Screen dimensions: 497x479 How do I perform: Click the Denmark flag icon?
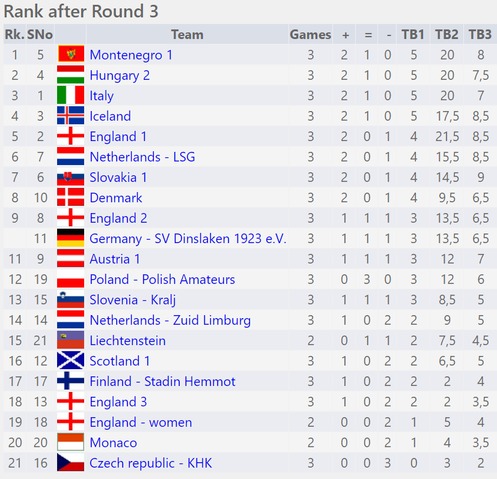[70, 198]
